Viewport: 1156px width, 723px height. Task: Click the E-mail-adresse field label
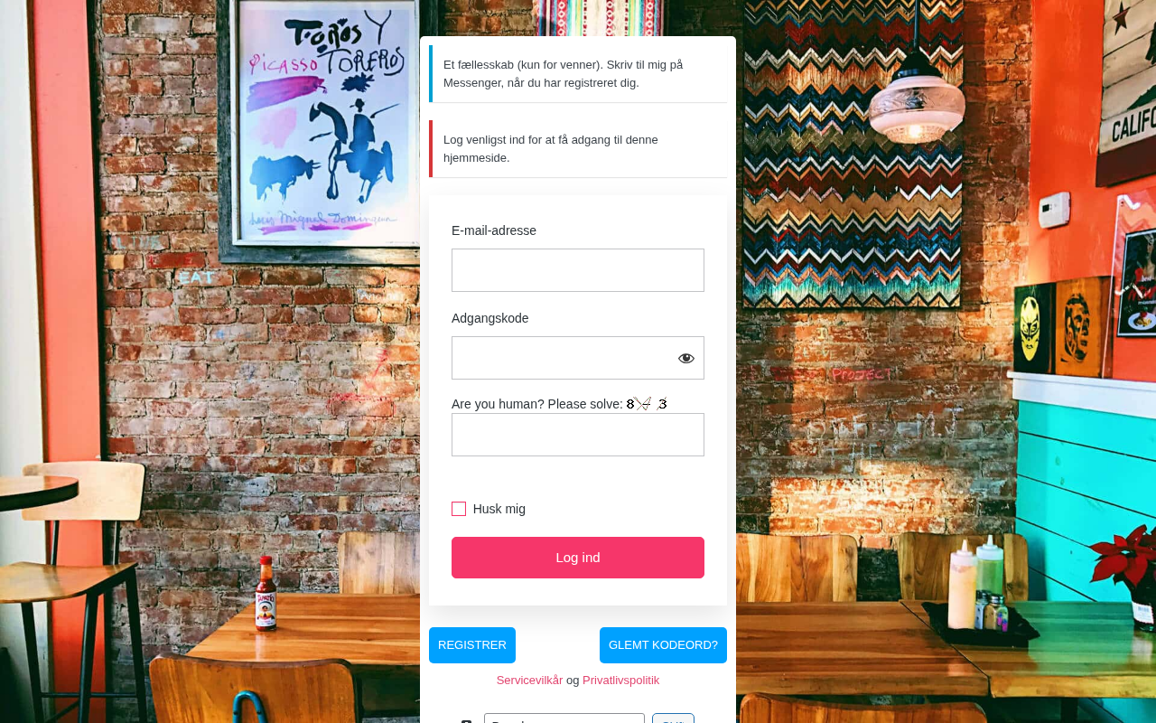[494, 230]
